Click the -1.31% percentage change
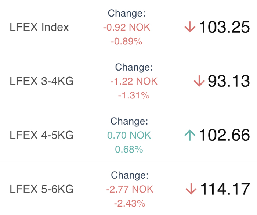 click(x=134, y=95)
